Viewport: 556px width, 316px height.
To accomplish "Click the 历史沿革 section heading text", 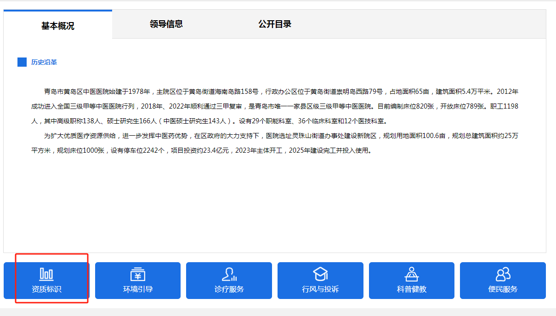I will coord(44,62).
